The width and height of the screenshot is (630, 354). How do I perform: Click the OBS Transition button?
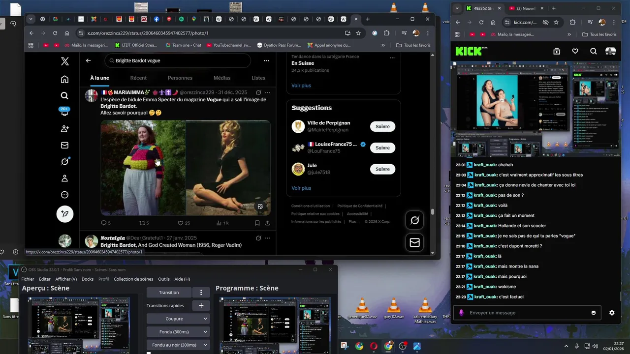click(x=169, y=293)
